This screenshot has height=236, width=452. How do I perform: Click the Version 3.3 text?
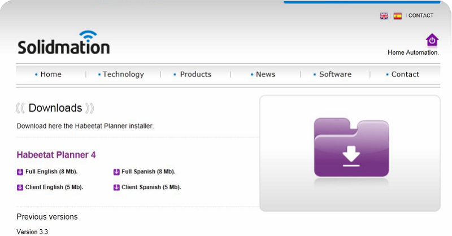click(x=32, y=231)
